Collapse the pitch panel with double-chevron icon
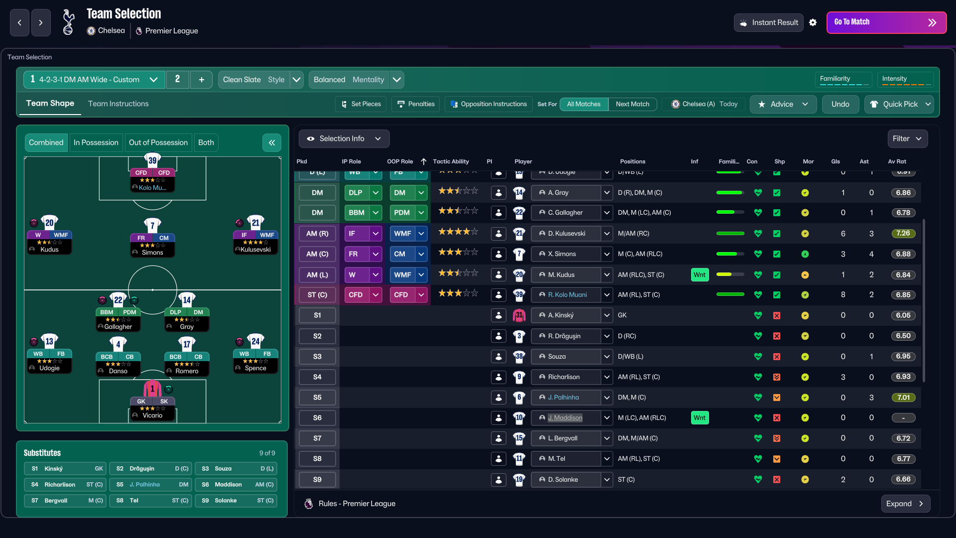Screen dimensions: 956x538 (271, 142)
